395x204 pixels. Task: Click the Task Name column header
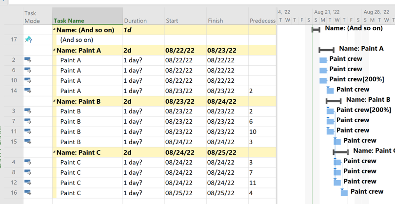click(69, 21)
